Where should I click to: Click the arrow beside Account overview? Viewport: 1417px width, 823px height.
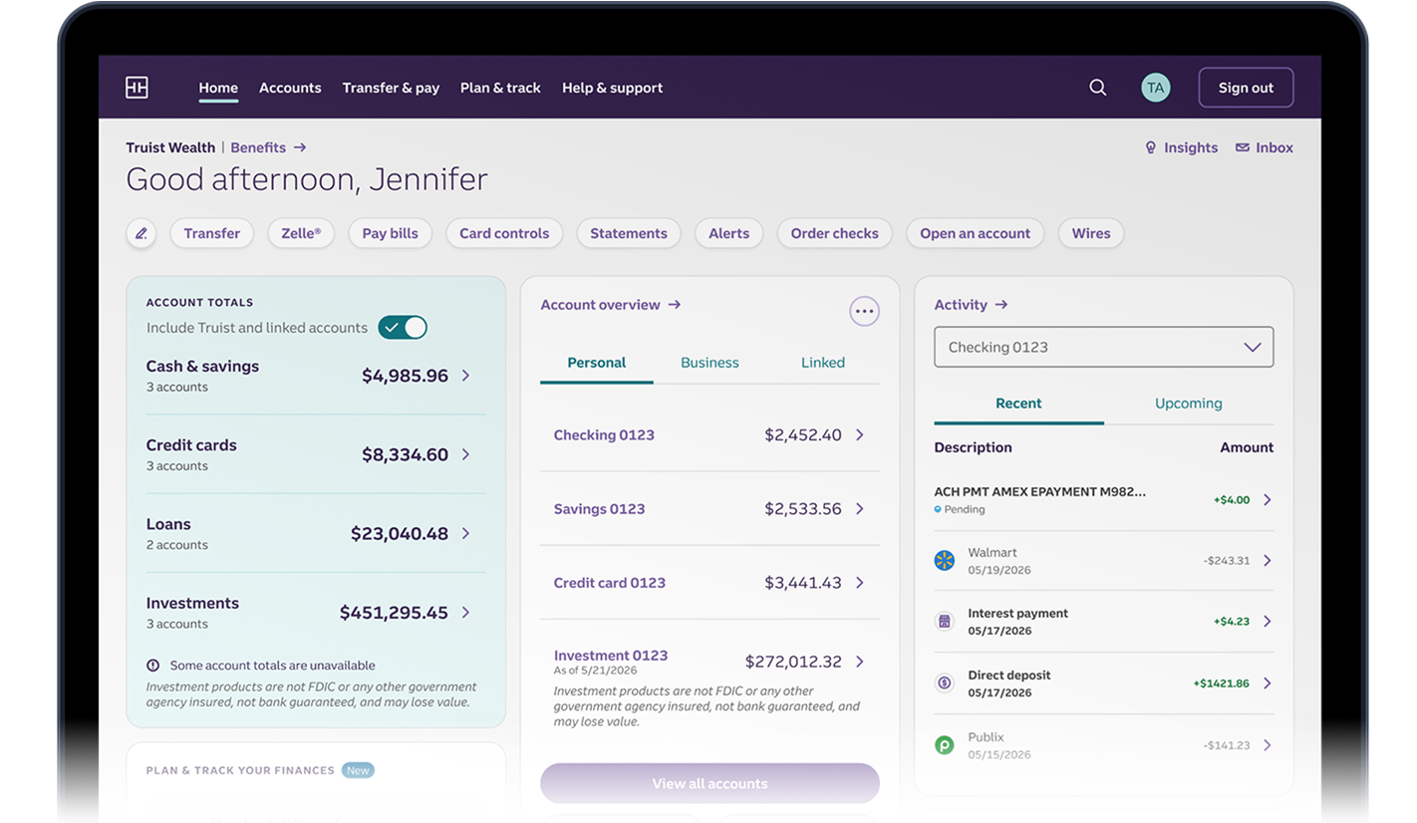tap(675, 305)
